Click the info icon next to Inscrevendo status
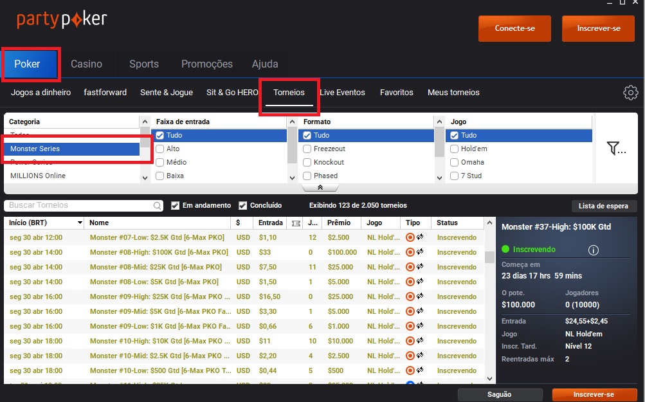 pos(593,250)
